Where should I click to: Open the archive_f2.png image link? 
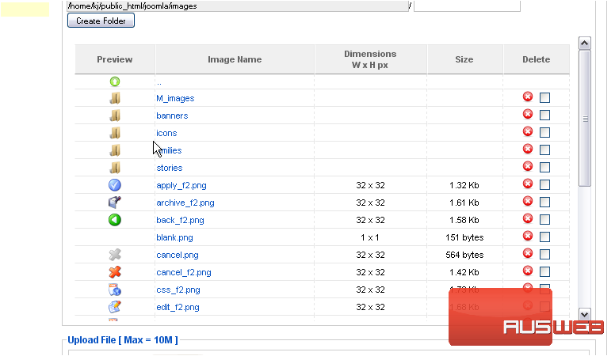(185, 203)
